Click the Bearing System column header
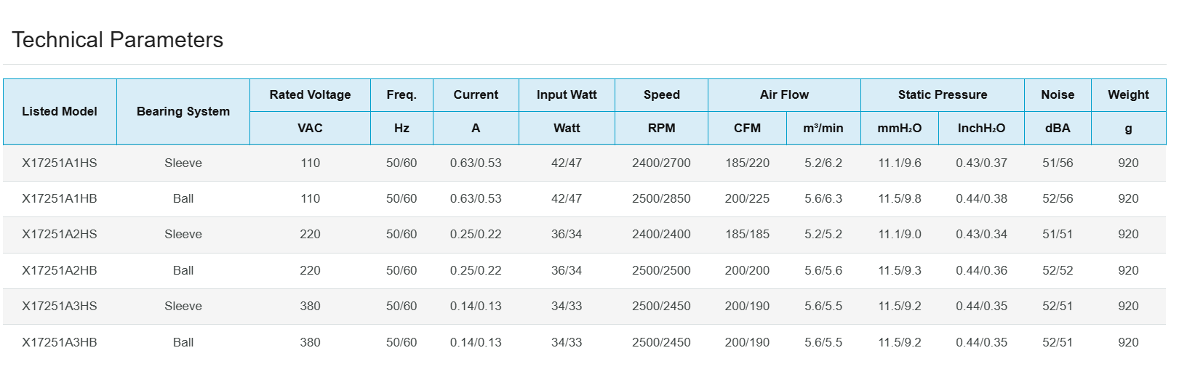Screen dimensions: 1179x385 pos(183,111)
